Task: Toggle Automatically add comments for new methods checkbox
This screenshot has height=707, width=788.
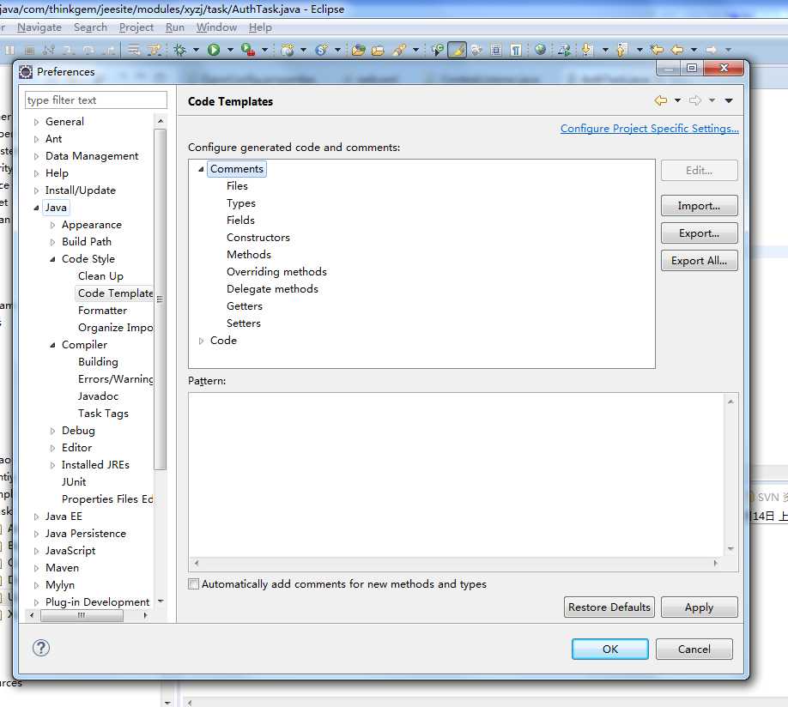Action: 193,584
